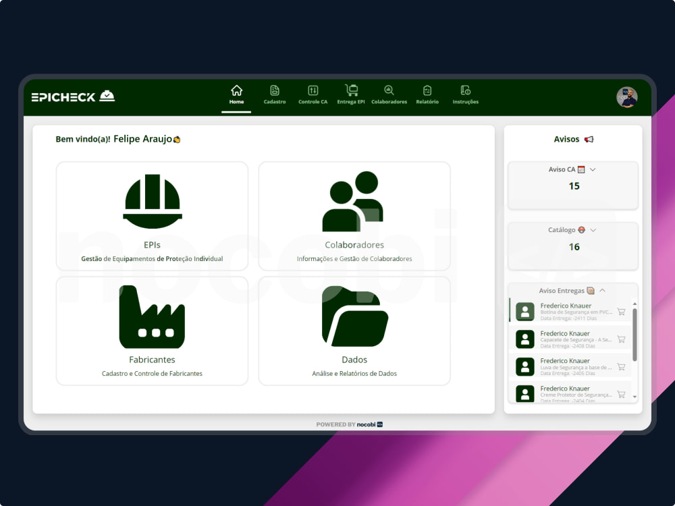Image resolution: width=675 pixels, height=506 pixels.
Task: Open the Entrega EPI cart section
Action: tap(351, 96)
